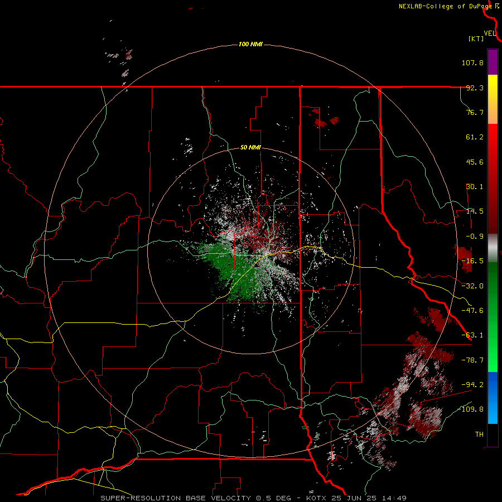Click the 30.1 velocity scale value
Viewport: 502px width, 502px height.
click(475, 187)
